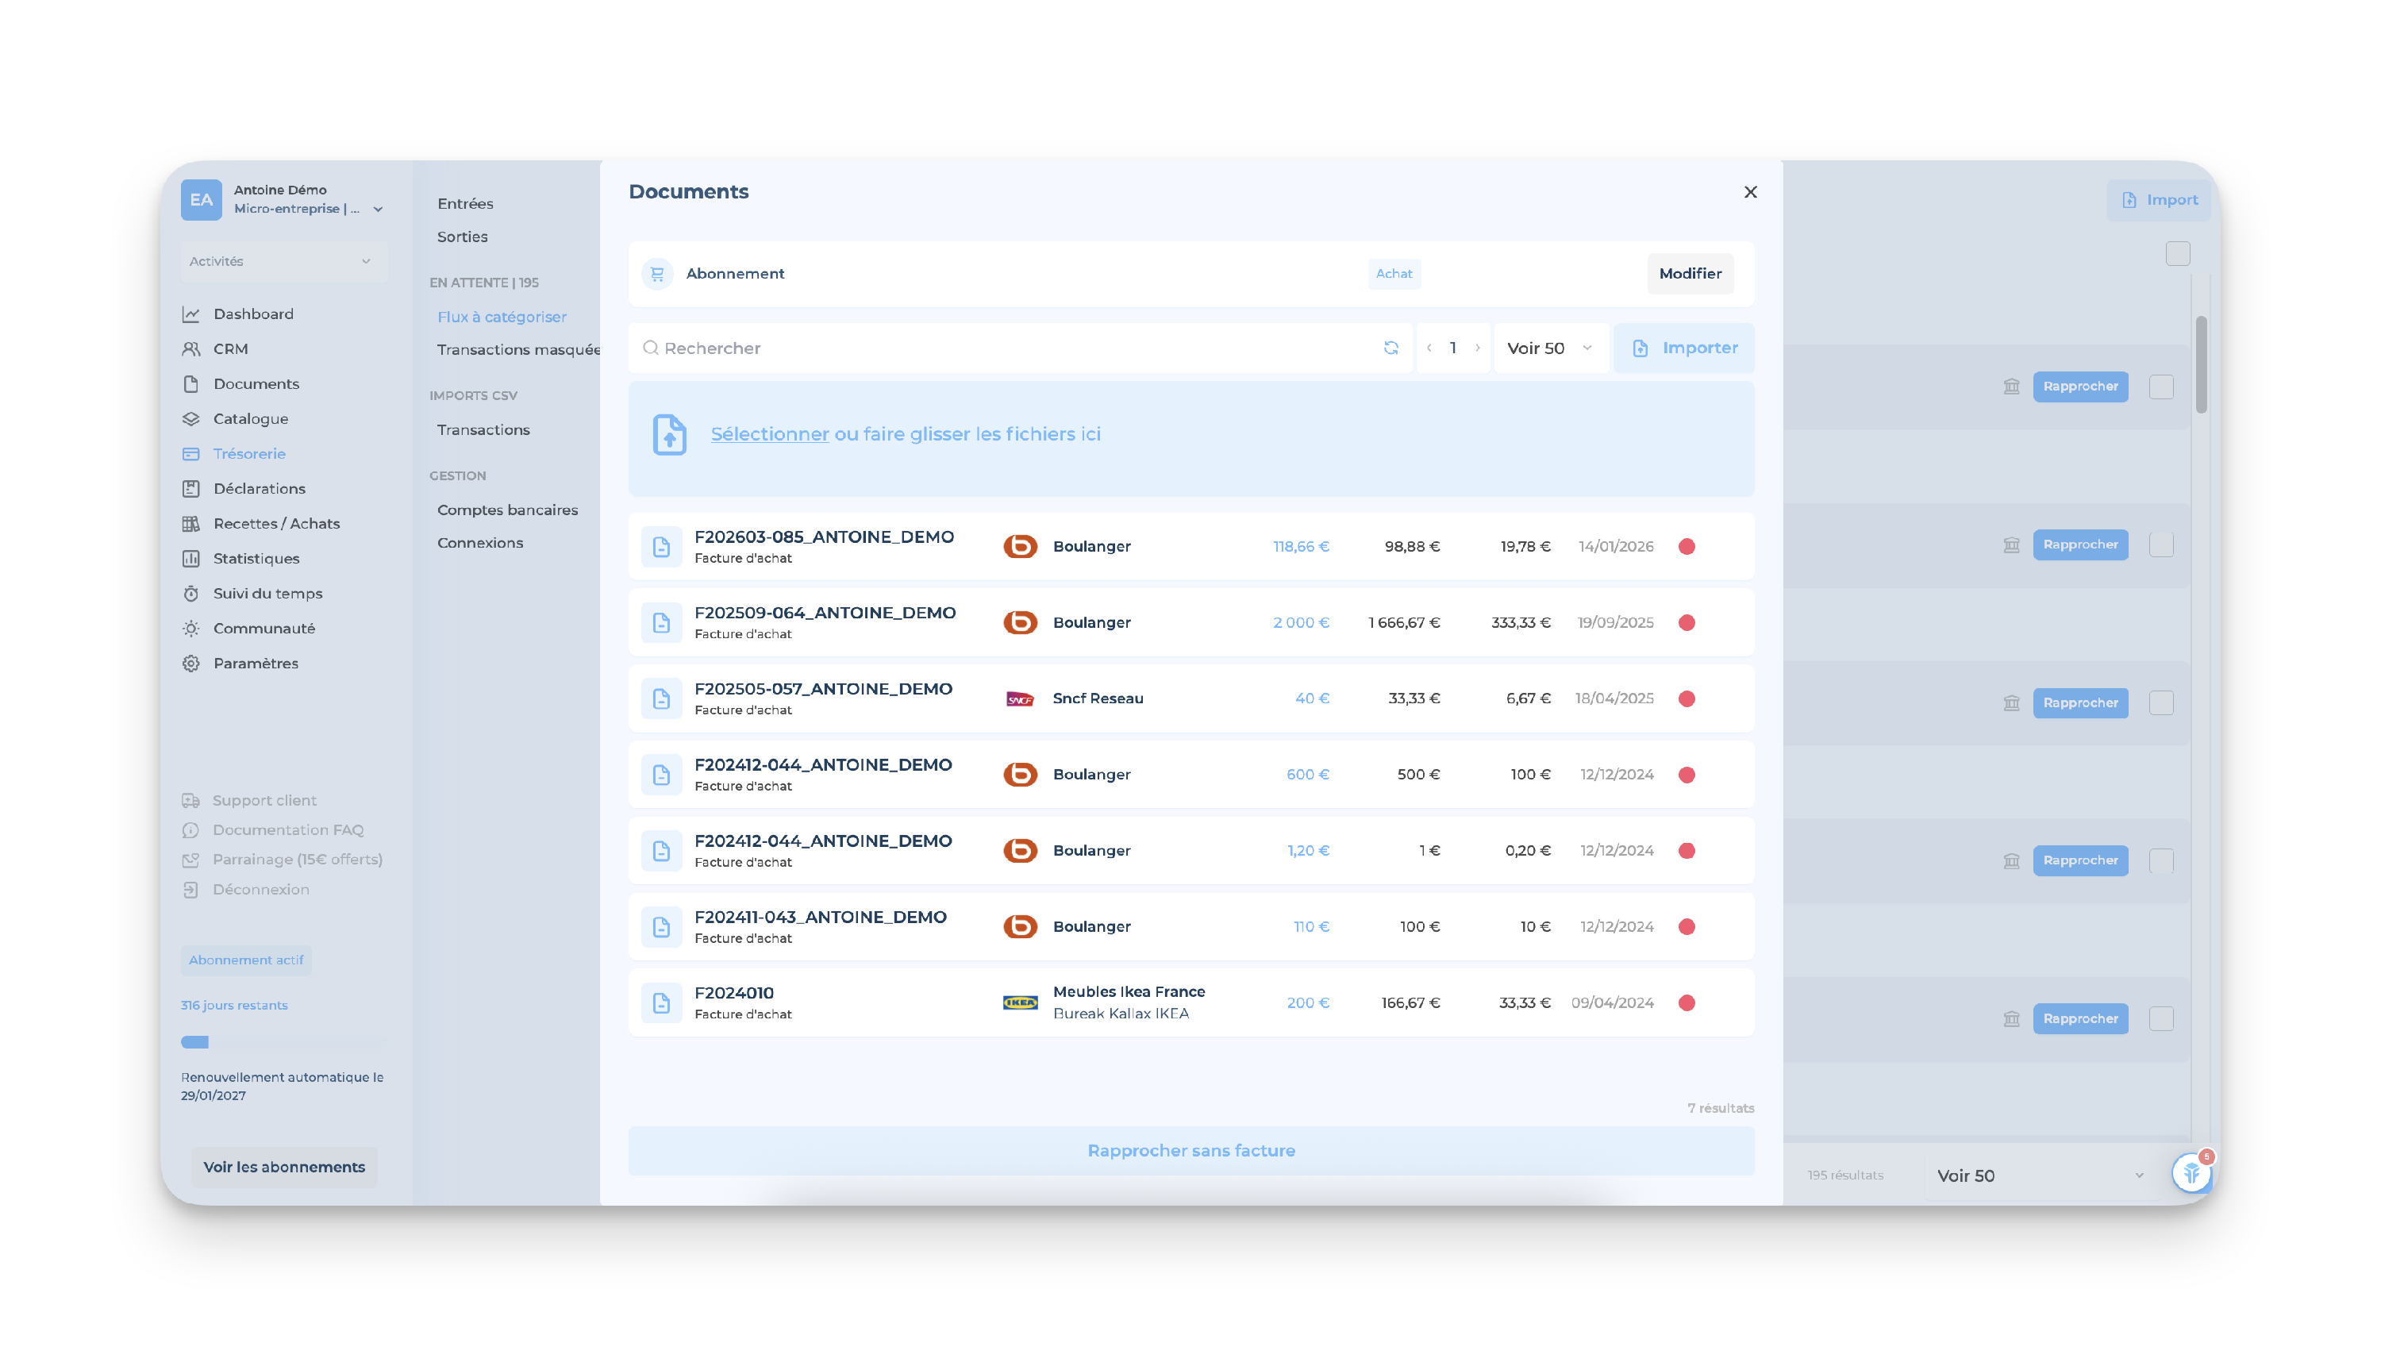
Task: Click the Modifier button
Action: [1689, 274]
